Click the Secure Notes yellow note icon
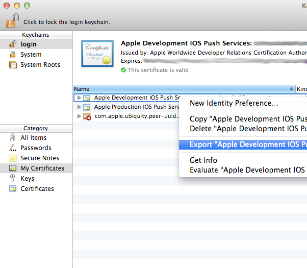The image size is (307, 268). [13, 158]
